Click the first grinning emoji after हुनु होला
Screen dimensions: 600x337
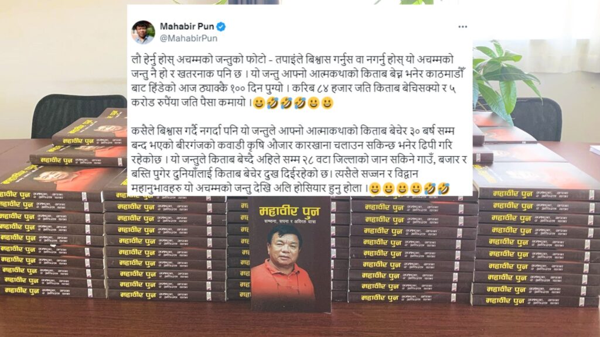coord(375,188)
